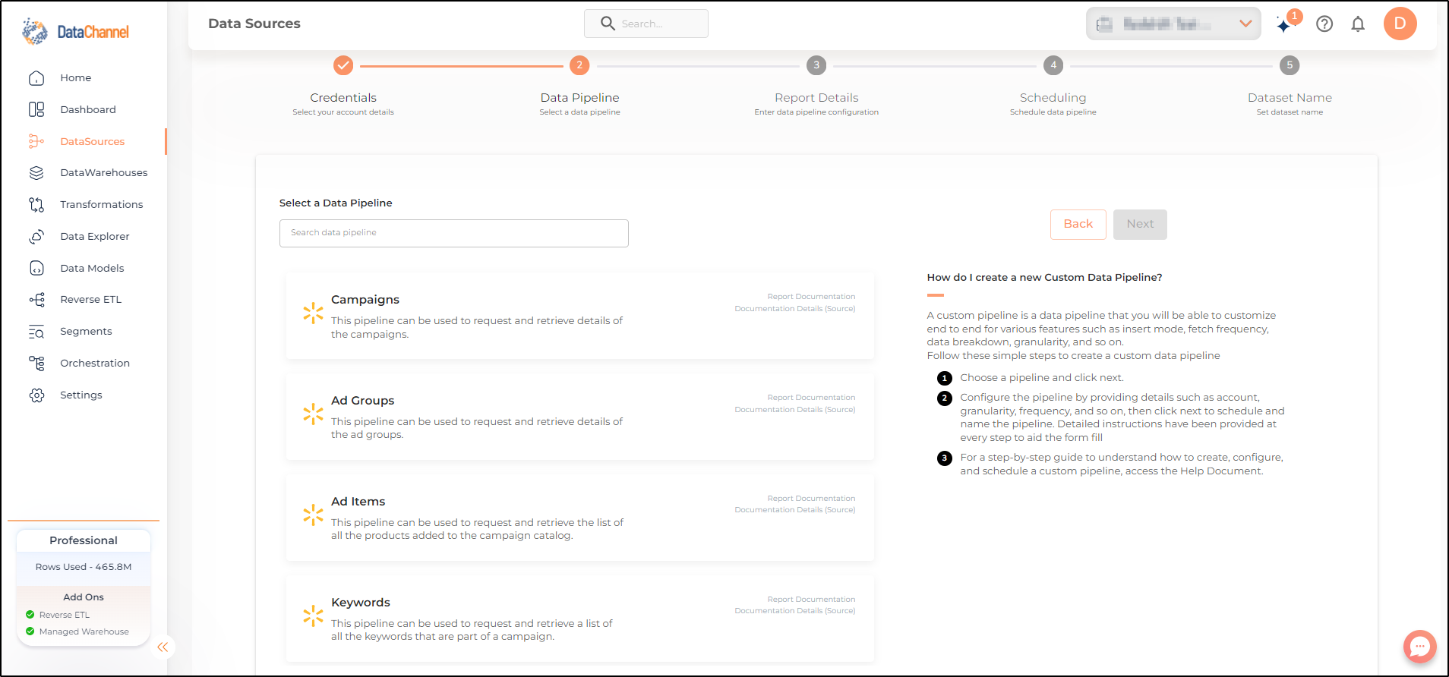Screen dimensions: 1449x677
Task: Open Documentation Details (Source) for Keywords
Action: pyautogui.click(x=794, y=610)
